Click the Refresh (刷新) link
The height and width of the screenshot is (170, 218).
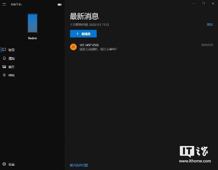coord(210,24)
